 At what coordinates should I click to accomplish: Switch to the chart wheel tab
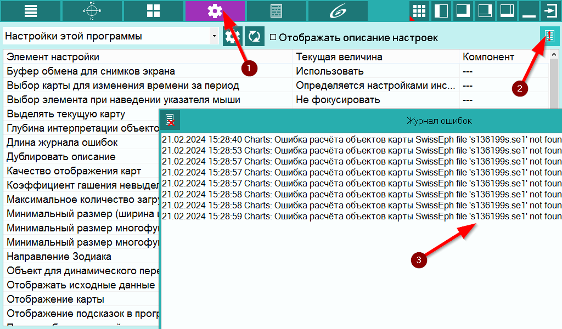click(92, 11)
